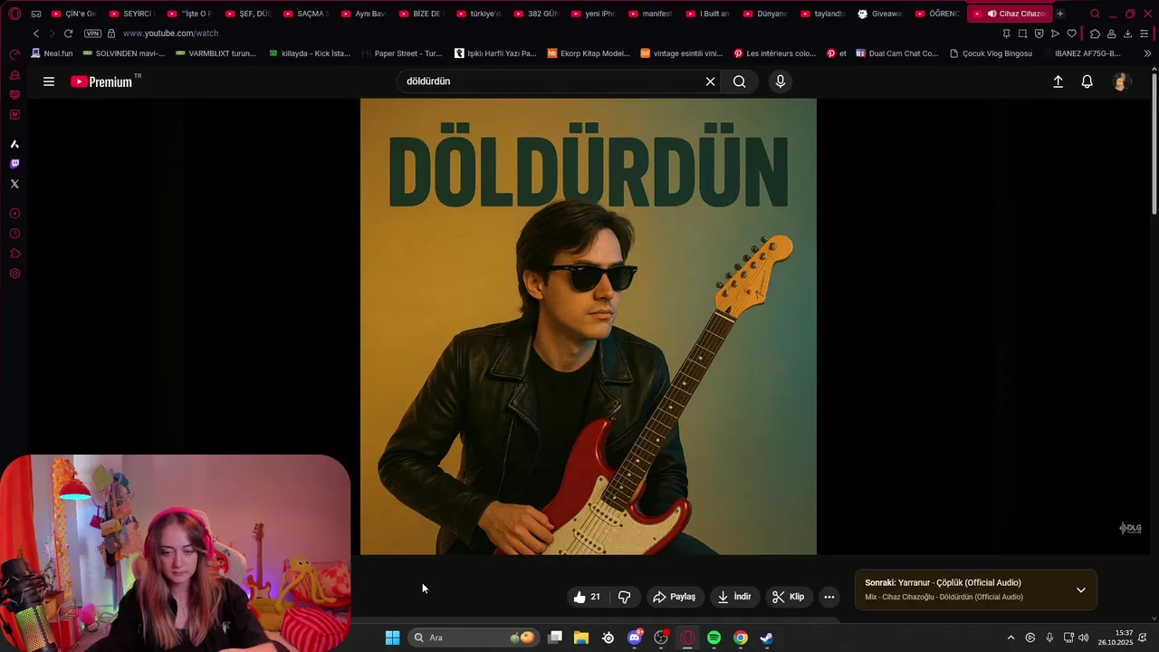Viewport: 1159px width, 652px height.
Task: Open Spotify from the taskbar
Action: click(x=714, y=638)
